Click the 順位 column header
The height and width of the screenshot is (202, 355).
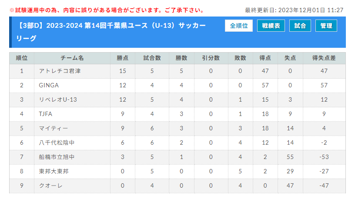point(22,58)
